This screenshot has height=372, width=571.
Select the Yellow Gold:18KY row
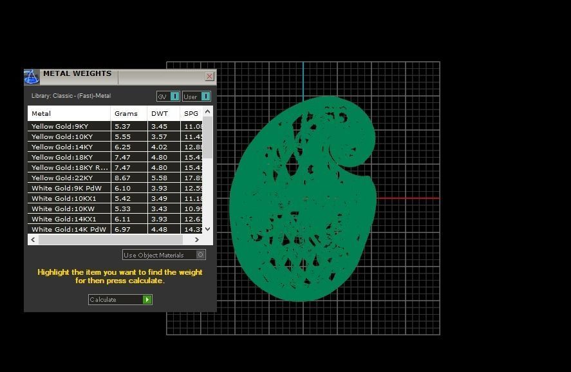(115, 157)
